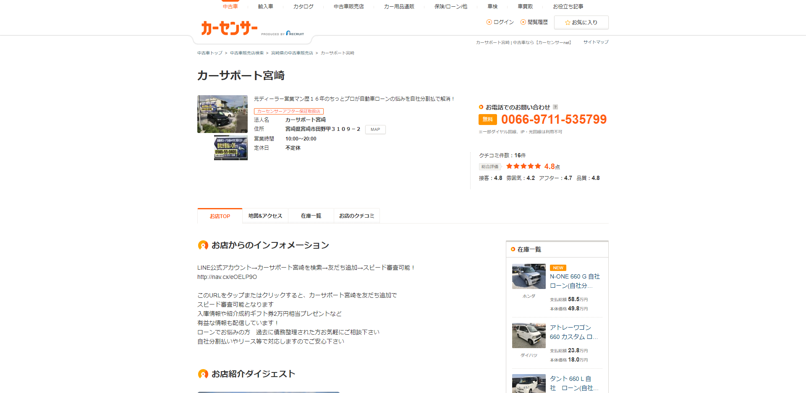Open the お役立ち記事 navigation item

pos(568,7)
